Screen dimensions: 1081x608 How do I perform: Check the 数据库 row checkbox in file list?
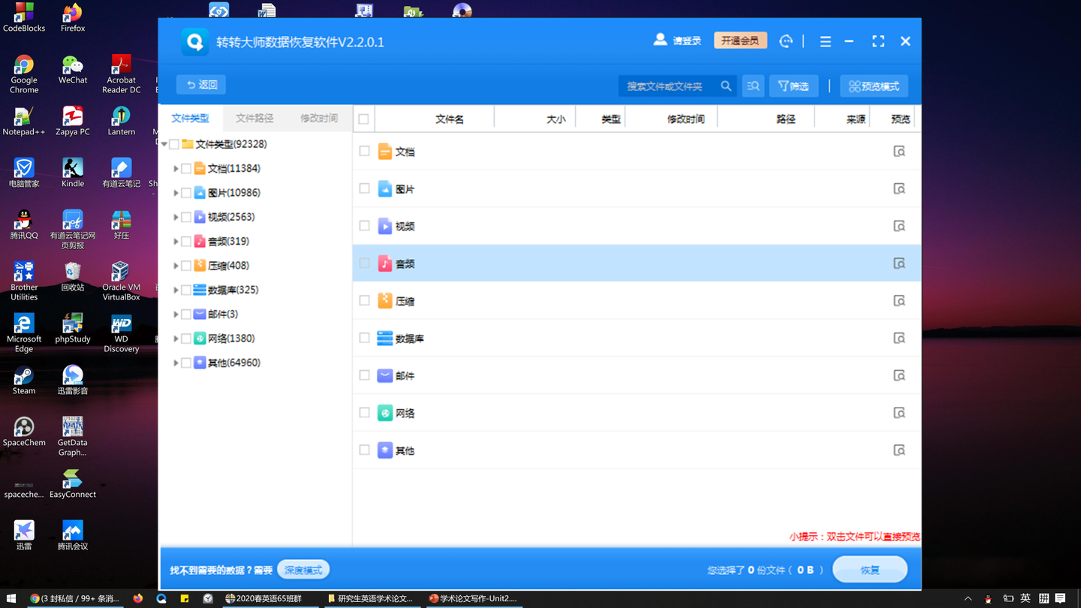(364, 338)
